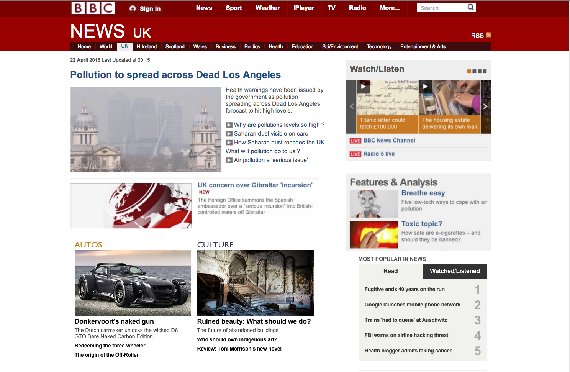Show previous Watch/Listen carousel items

[x=352, y=107]
